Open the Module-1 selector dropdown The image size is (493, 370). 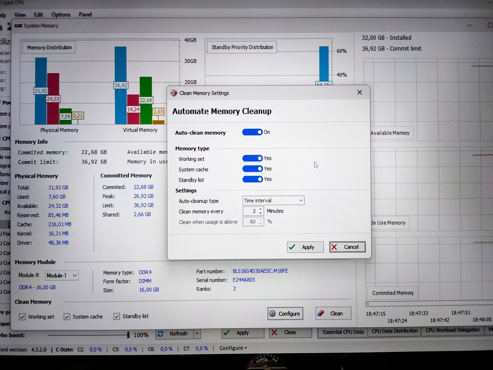coord(62,275)
